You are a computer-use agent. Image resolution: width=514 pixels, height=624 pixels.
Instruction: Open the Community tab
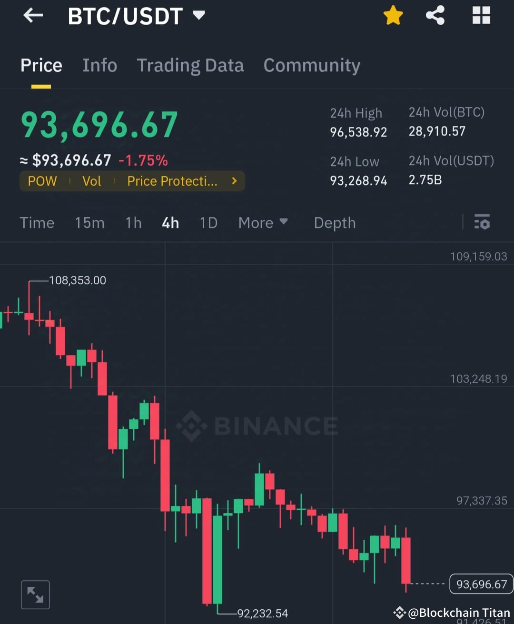tap(312, 65)
